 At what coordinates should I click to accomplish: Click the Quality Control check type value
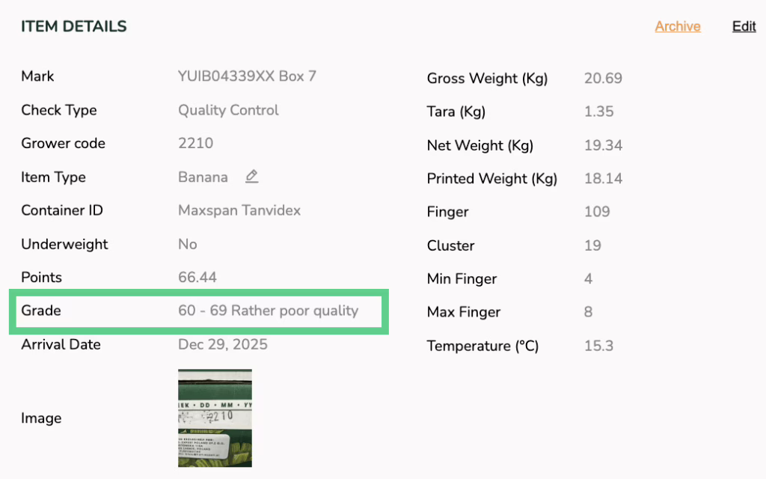tap(228, 110)
